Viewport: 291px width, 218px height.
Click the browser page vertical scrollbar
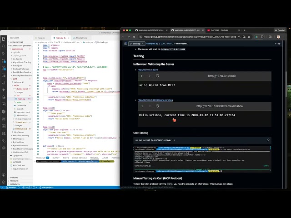[286, 84]
